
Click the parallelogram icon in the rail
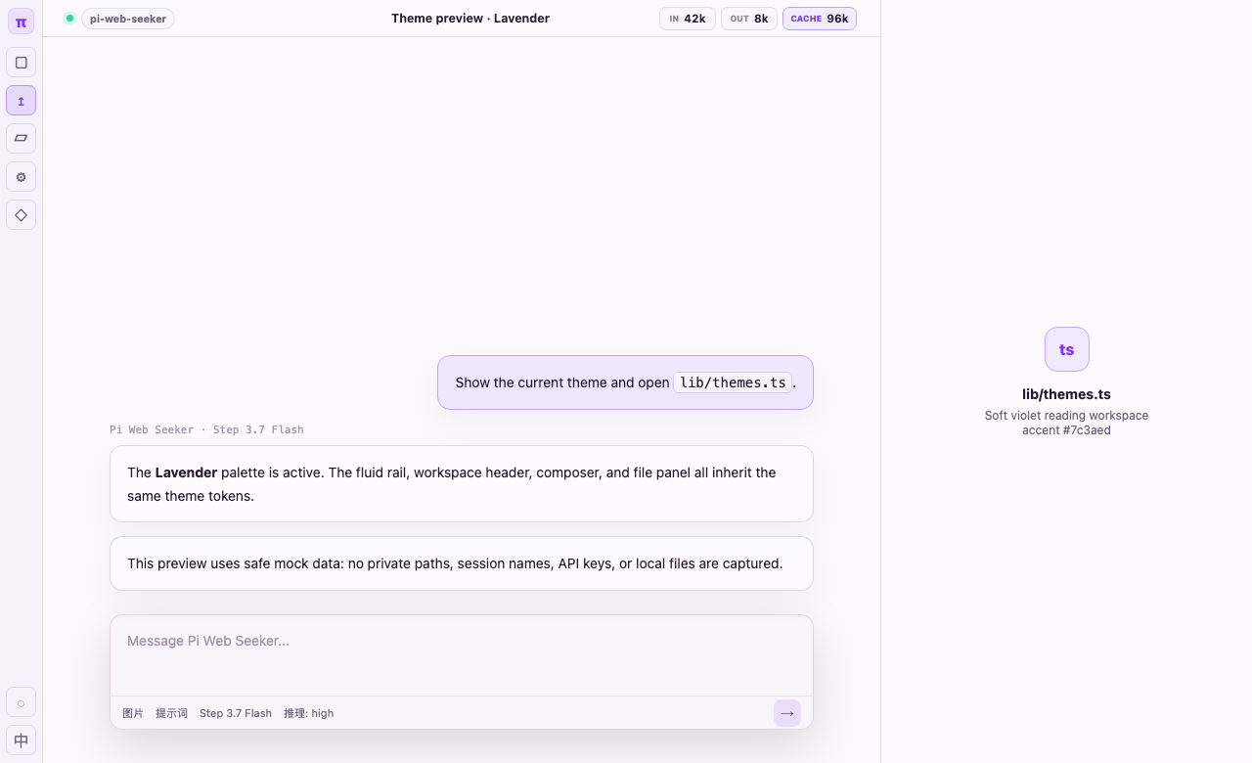21,139
